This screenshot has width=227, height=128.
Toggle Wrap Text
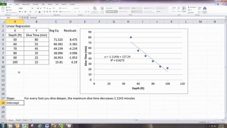tap(63, 8)
